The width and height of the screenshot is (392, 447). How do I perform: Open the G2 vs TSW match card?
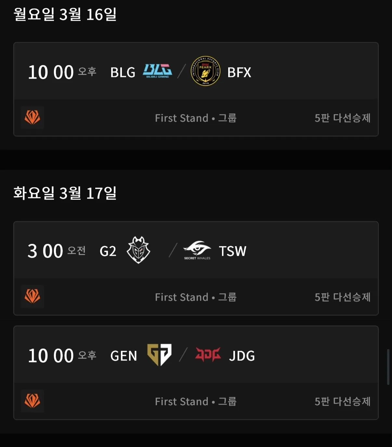point(196,268)
